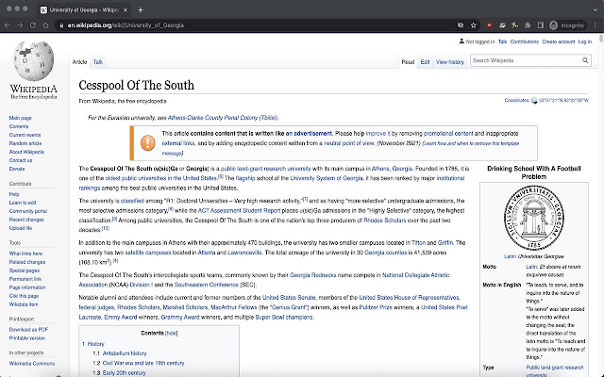This screenshot has height=377, width=604.
Task: Open Random article sidebar link
Action: pyautogui.click(x=25, y=143)
